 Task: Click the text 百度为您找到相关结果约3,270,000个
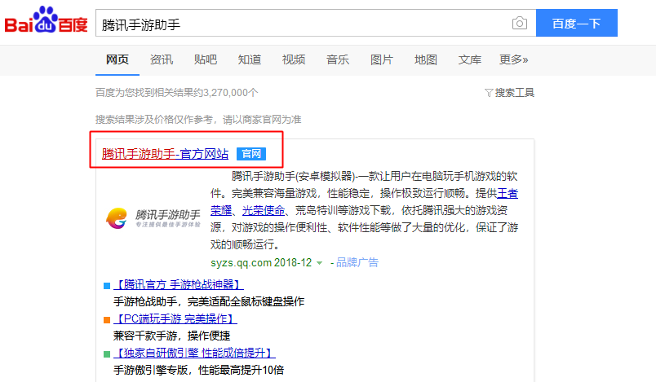pos(176,93)
